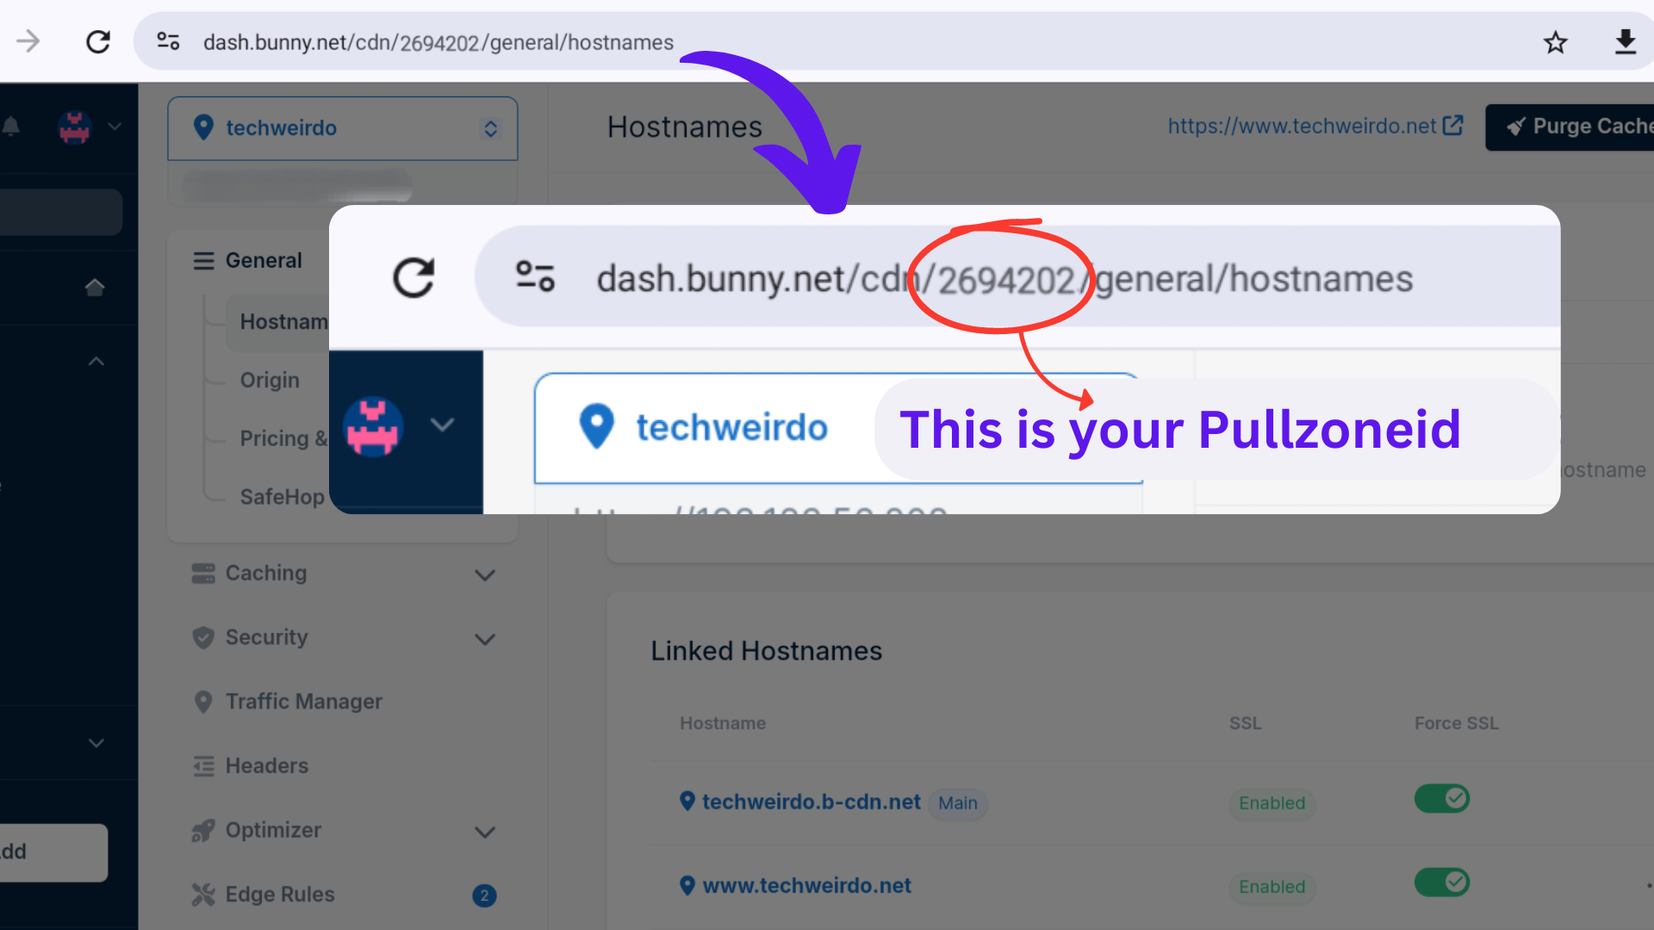Click the Headers list icon
Image resolution: width=1654 pixels, height=930 pixels.
coord(203,766)
